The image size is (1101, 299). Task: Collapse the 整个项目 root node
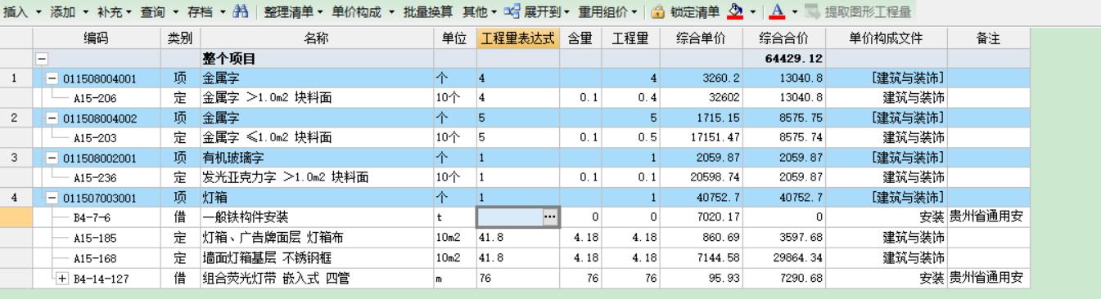click(42, 59)
